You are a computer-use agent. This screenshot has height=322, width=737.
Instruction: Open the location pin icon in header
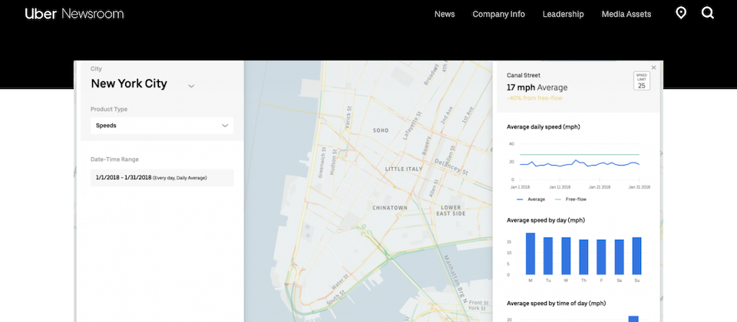[x=681, y=13]
